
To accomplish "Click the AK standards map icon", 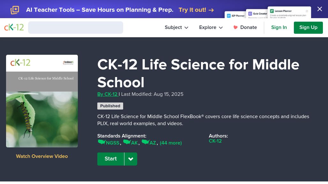I will [127, 142].
